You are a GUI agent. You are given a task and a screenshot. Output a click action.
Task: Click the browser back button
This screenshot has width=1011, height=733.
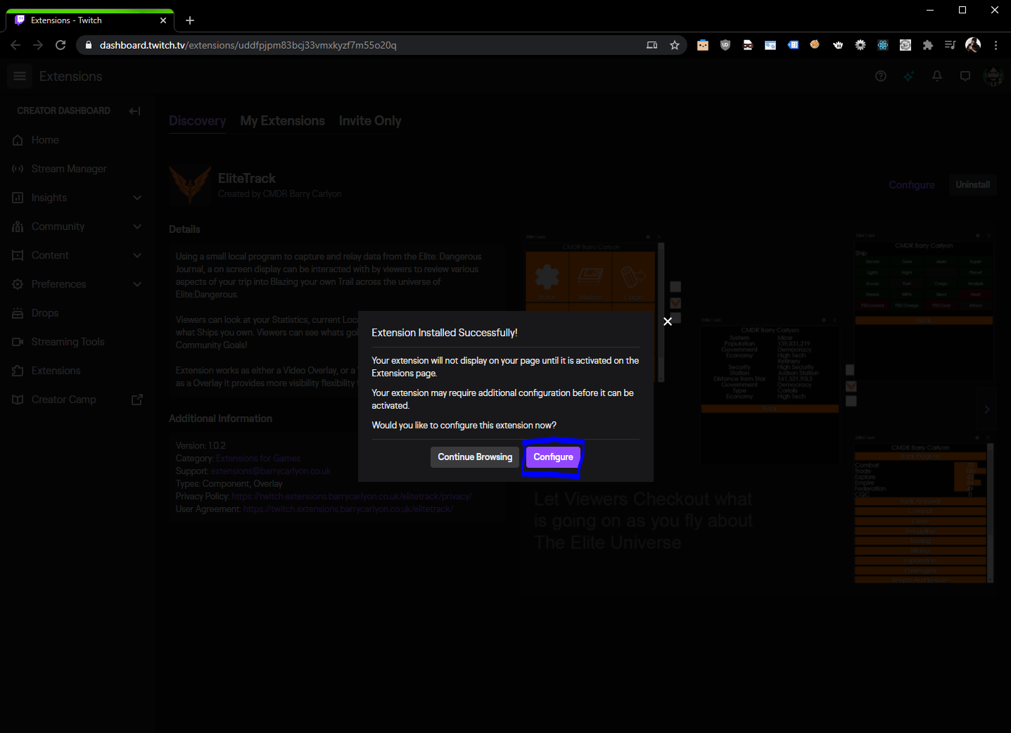click(x=15, y=45)
